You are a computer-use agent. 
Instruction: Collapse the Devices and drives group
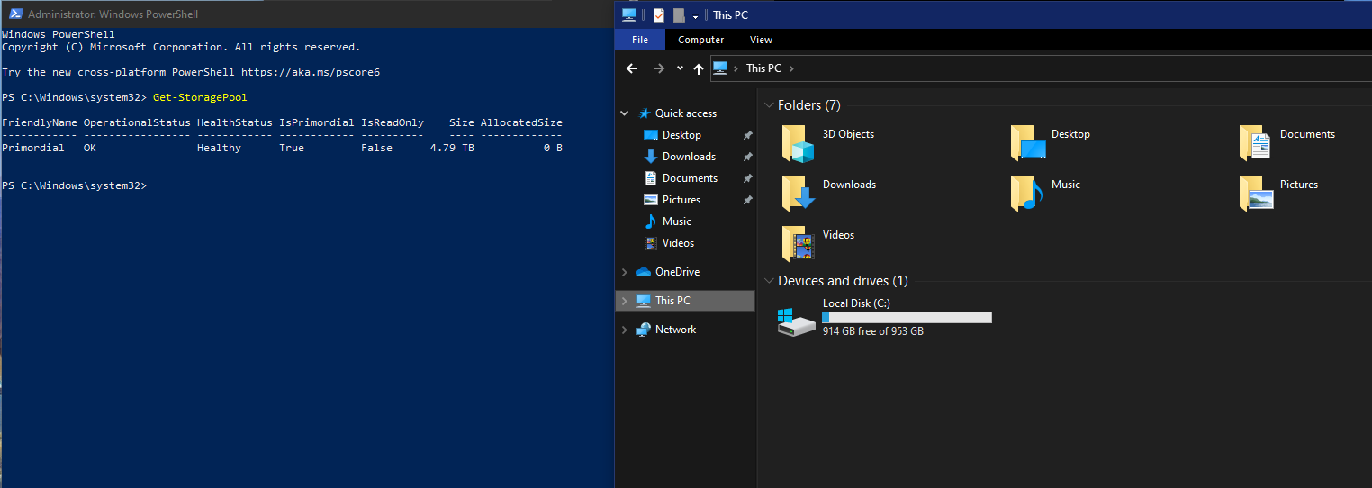[x=769, y=281]
